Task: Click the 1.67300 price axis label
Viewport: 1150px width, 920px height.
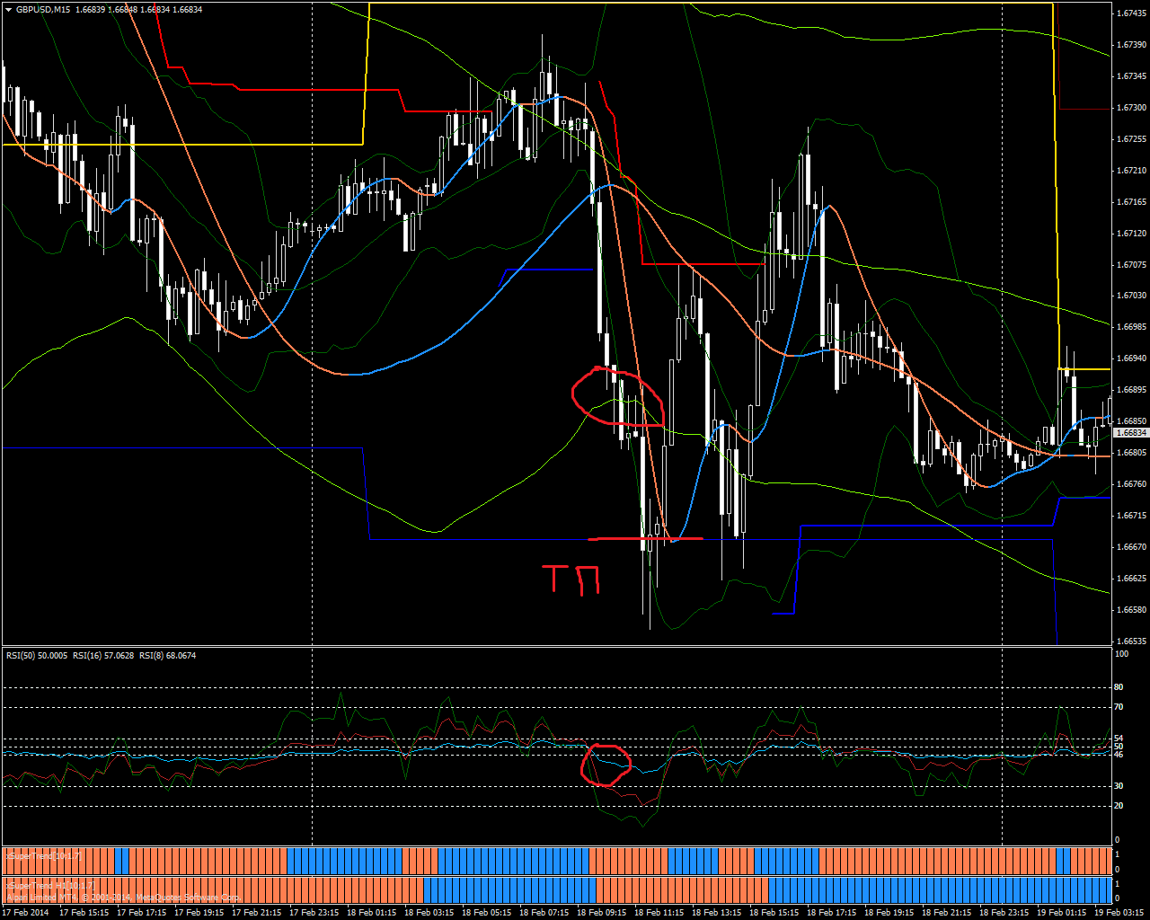Action: click(1130, 108)
